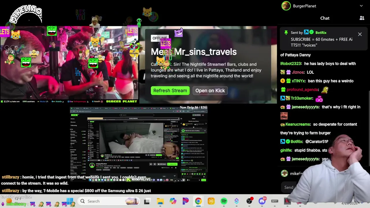Click username Jiznos in chat
The image size is (370, 208).
click(x=298, y=72)
